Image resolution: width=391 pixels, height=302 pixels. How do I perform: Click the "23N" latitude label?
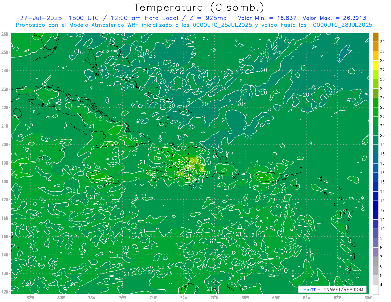[x=5, y=89]
